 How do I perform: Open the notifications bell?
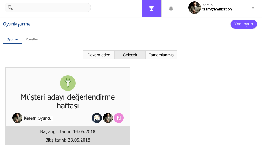tap(171, 8)
